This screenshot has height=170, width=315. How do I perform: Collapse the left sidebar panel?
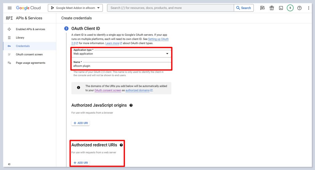tap(9, 164)
